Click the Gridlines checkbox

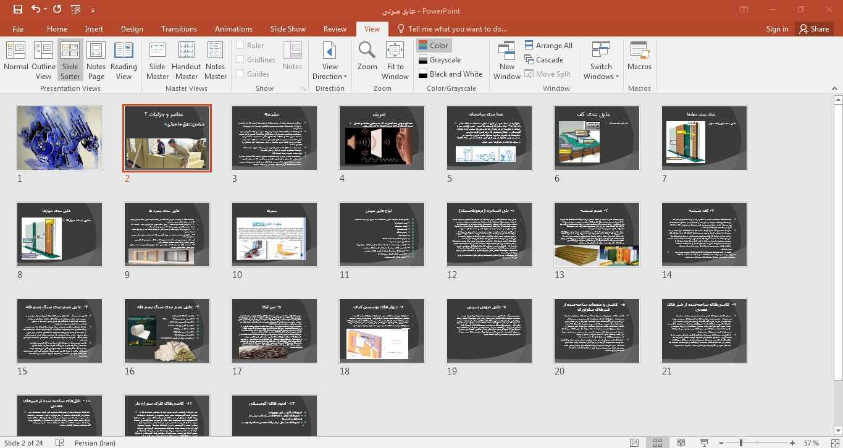(240, 59)
